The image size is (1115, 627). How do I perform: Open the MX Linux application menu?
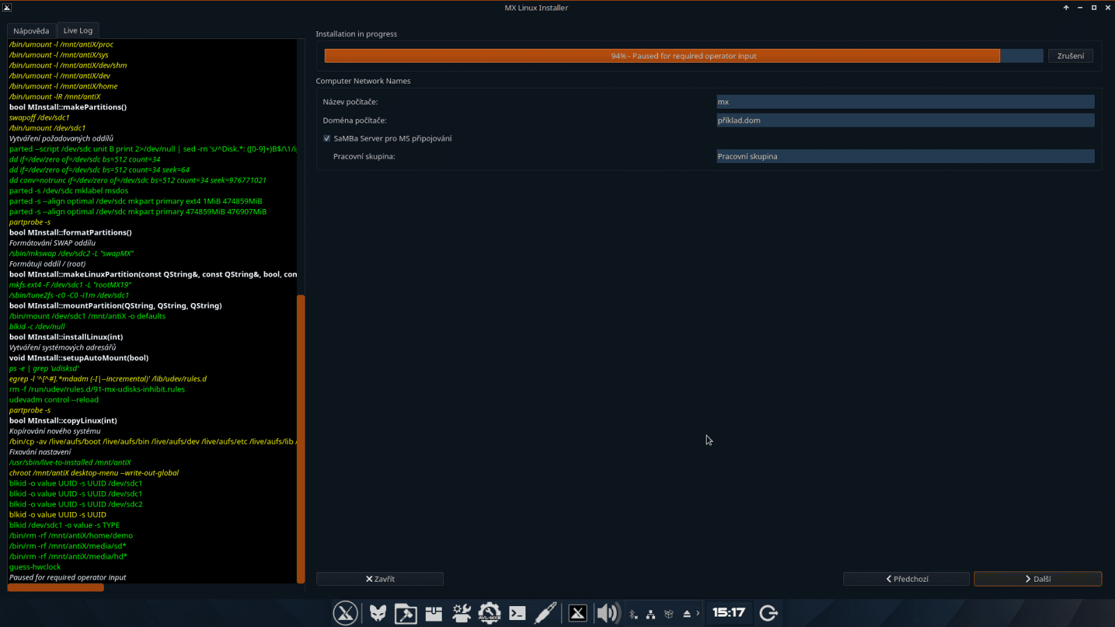coord(346,613)
